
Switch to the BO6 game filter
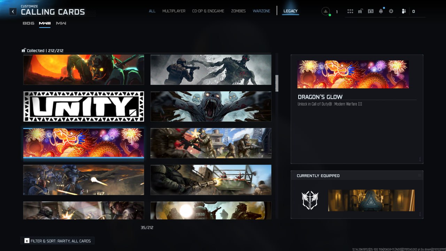tap(29, 23)
